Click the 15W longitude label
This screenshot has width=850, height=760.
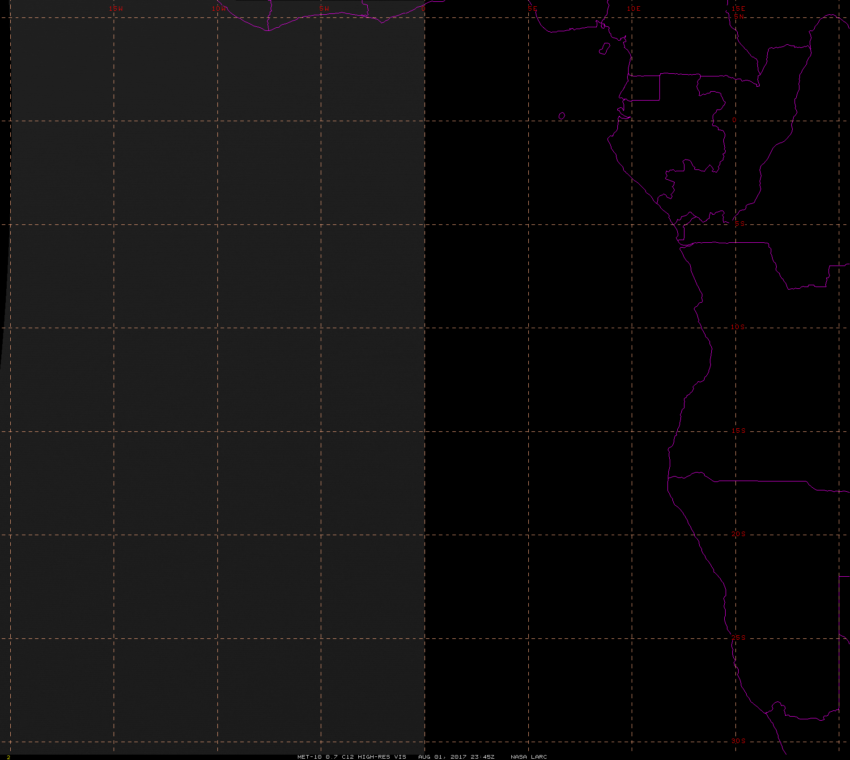tap(116, 8)
